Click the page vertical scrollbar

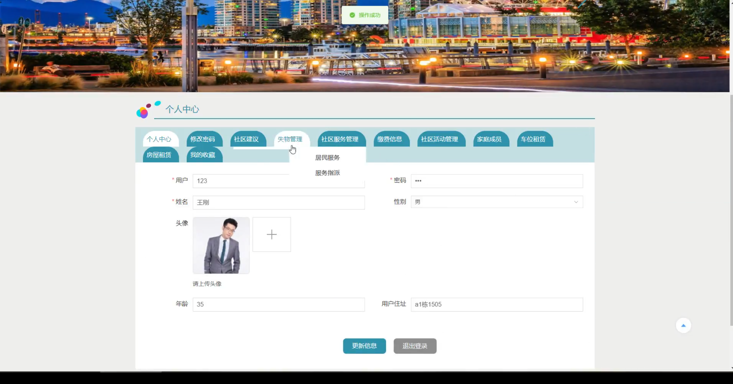tap(731, 209)
